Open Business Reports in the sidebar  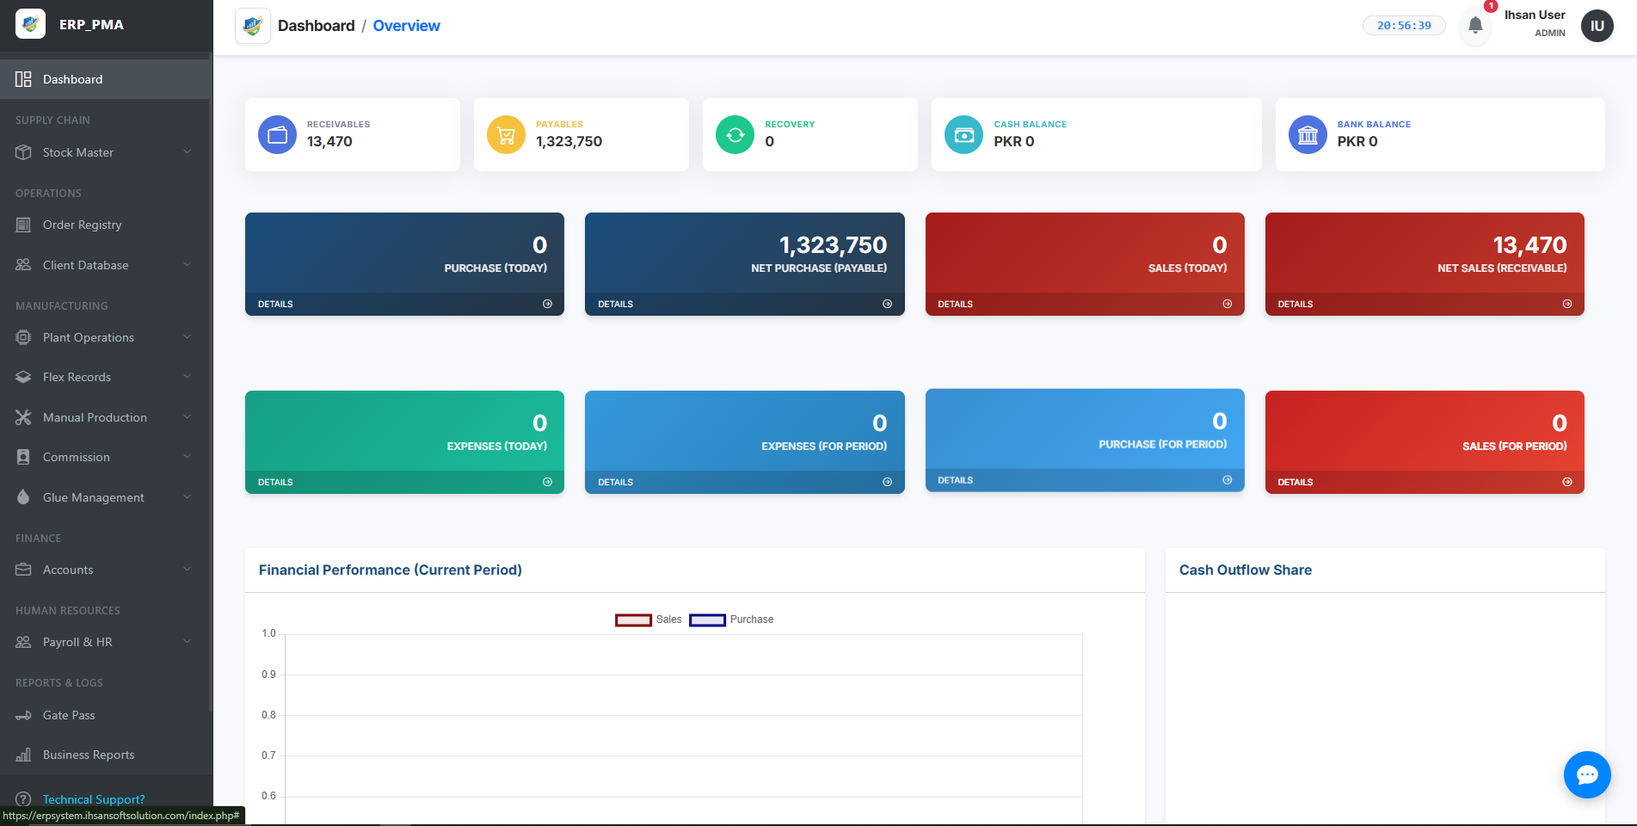pyautogui.click(x=106, y=755)
